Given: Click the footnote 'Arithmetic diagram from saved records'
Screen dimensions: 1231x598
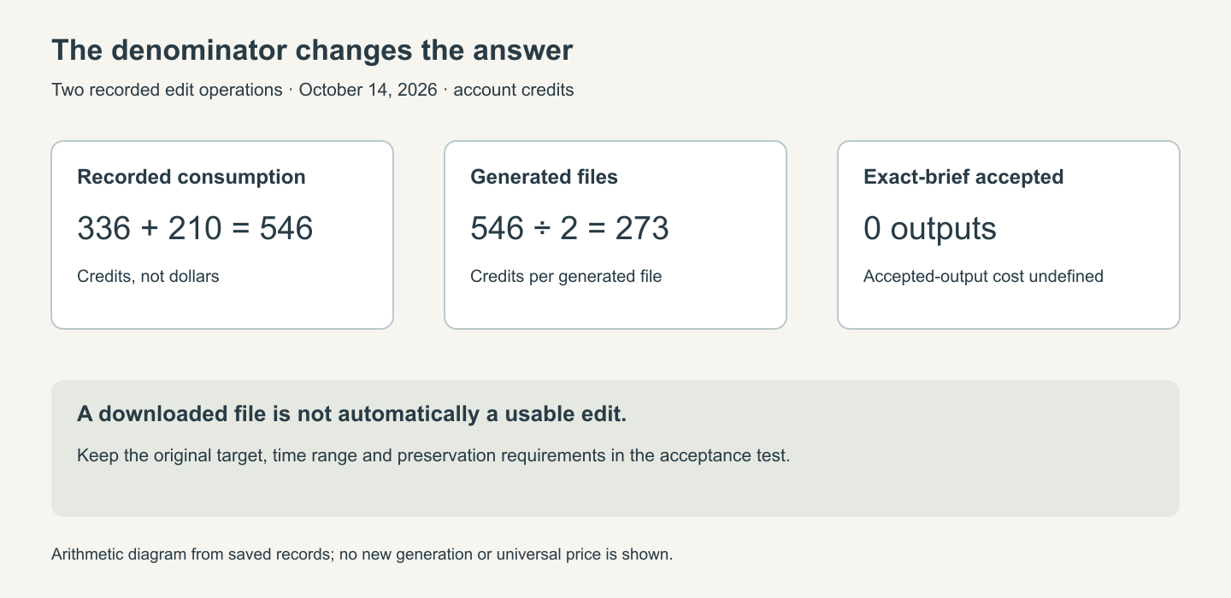Looking at the screenshot, I should click(x=362, y=554).
